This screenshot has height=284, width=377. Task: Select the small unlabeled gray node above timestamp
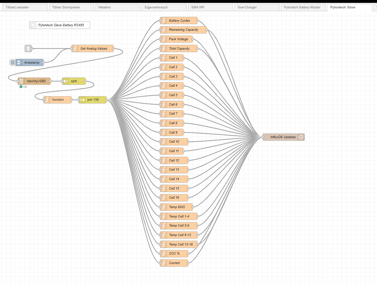(x=28, y=49)
